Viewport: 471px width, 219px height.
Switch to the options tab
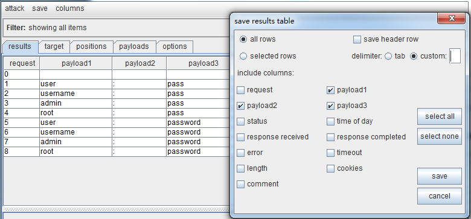pos(175,46)
